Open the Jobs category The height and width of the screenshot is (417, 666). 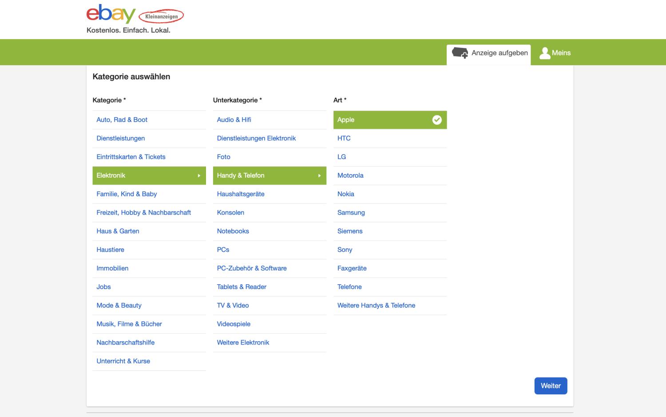point(149,287)
